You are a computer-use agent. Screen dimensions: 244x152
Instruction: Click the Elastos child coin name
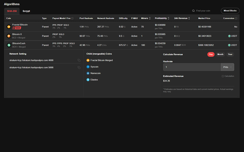coord(94,80)
